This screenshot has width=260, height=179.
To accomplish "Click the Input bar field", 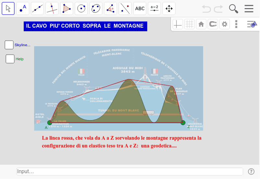I will (x=130, y=172).
